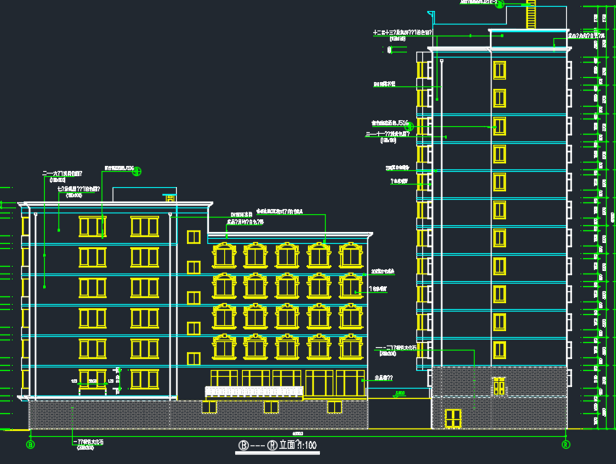The width and height of the screenshot is (616, 464).
Task: Select the yellow double door at tower ground floor
Action: 453,418
